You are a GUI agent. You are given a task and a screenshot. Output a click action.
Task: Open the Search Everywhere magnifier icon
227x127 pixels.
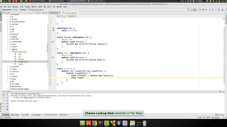point(226,10)
